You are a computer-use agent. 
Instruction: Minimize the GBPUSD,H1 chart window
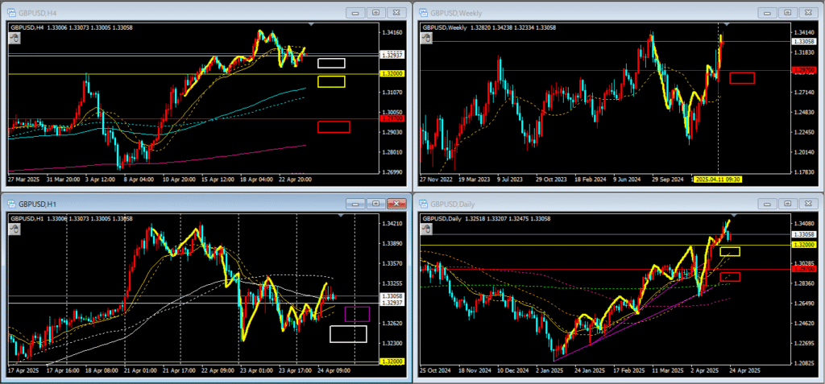click(x=355, y=204)
